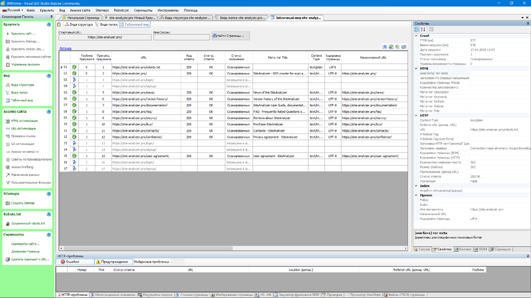Image resolution: width=531 pixels, height=298 pixels.
Task: Collapse the HTML property group
Action: click(416, 68)
